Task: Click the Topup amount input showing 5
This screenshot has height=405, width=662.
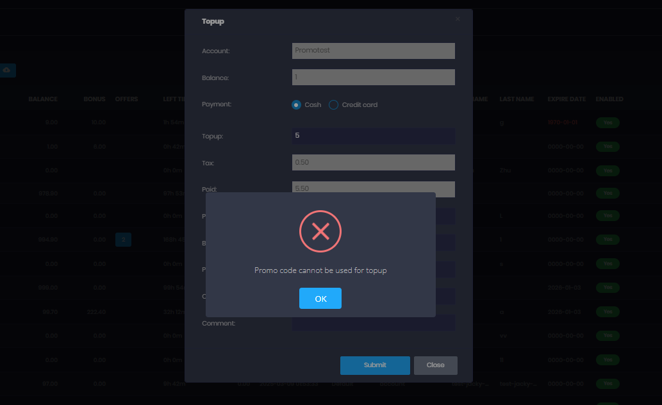Action: coord(374,136)
